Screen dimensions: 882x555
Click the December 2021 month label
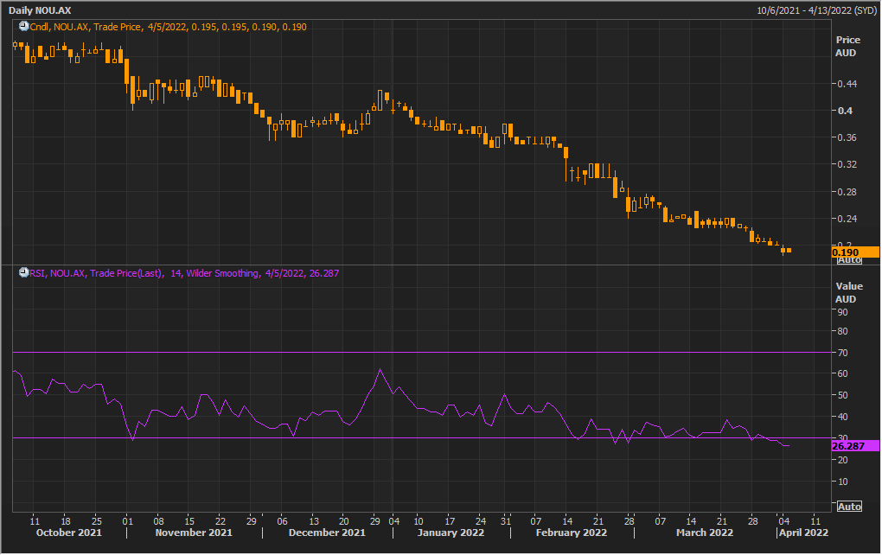click(x=327, y=533)
